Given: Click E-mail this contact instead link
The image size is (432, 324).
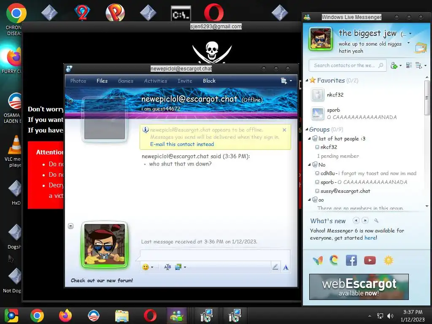Looking at the screenshot, I should (x=182, y=144).
